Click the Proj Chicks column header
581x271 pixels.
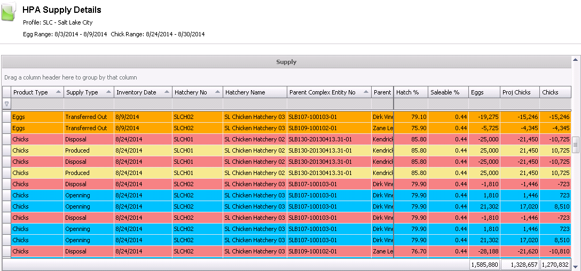click(x=519, y=92)
